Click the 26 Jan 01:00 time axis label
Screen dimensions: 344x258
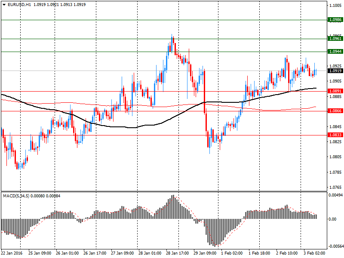coord(68,253)
